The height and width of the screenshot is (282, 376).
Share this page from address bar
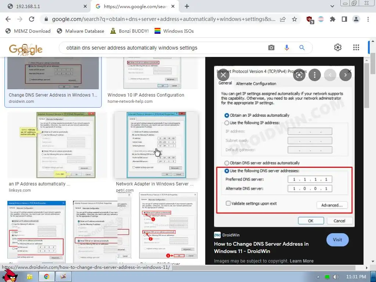pyautogui.click(x=283, y=19)
